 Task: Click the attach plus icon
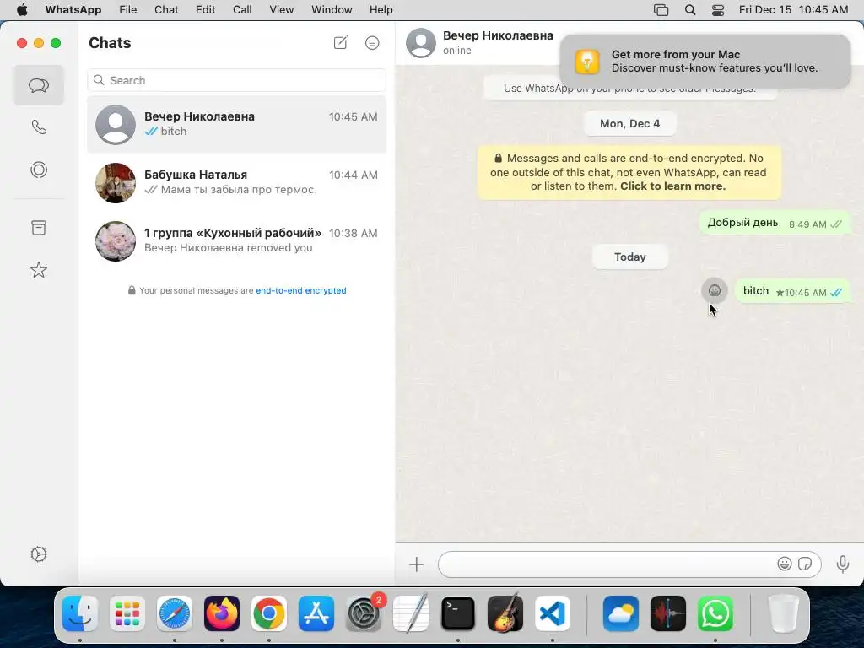tap(417, 564)
